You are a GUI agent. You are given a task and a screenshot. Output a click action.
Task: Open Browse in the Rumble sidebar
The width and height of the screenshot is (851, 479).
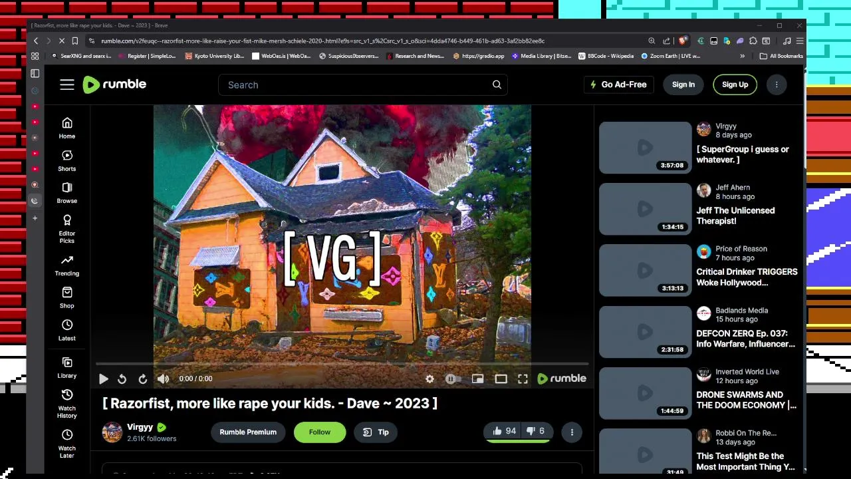67,192
